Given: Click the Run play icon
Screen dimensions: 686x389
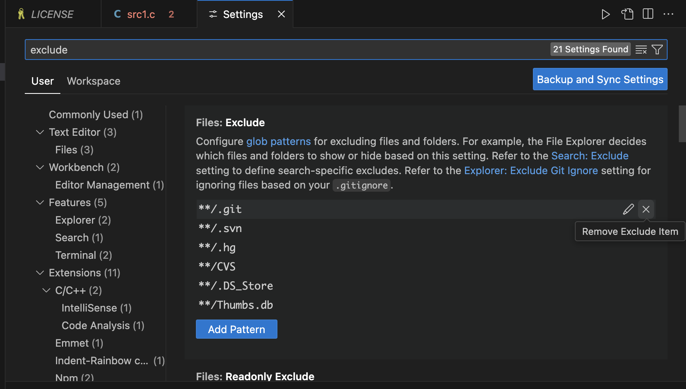Looking at the screenshot, I should (x=606, y=14).
